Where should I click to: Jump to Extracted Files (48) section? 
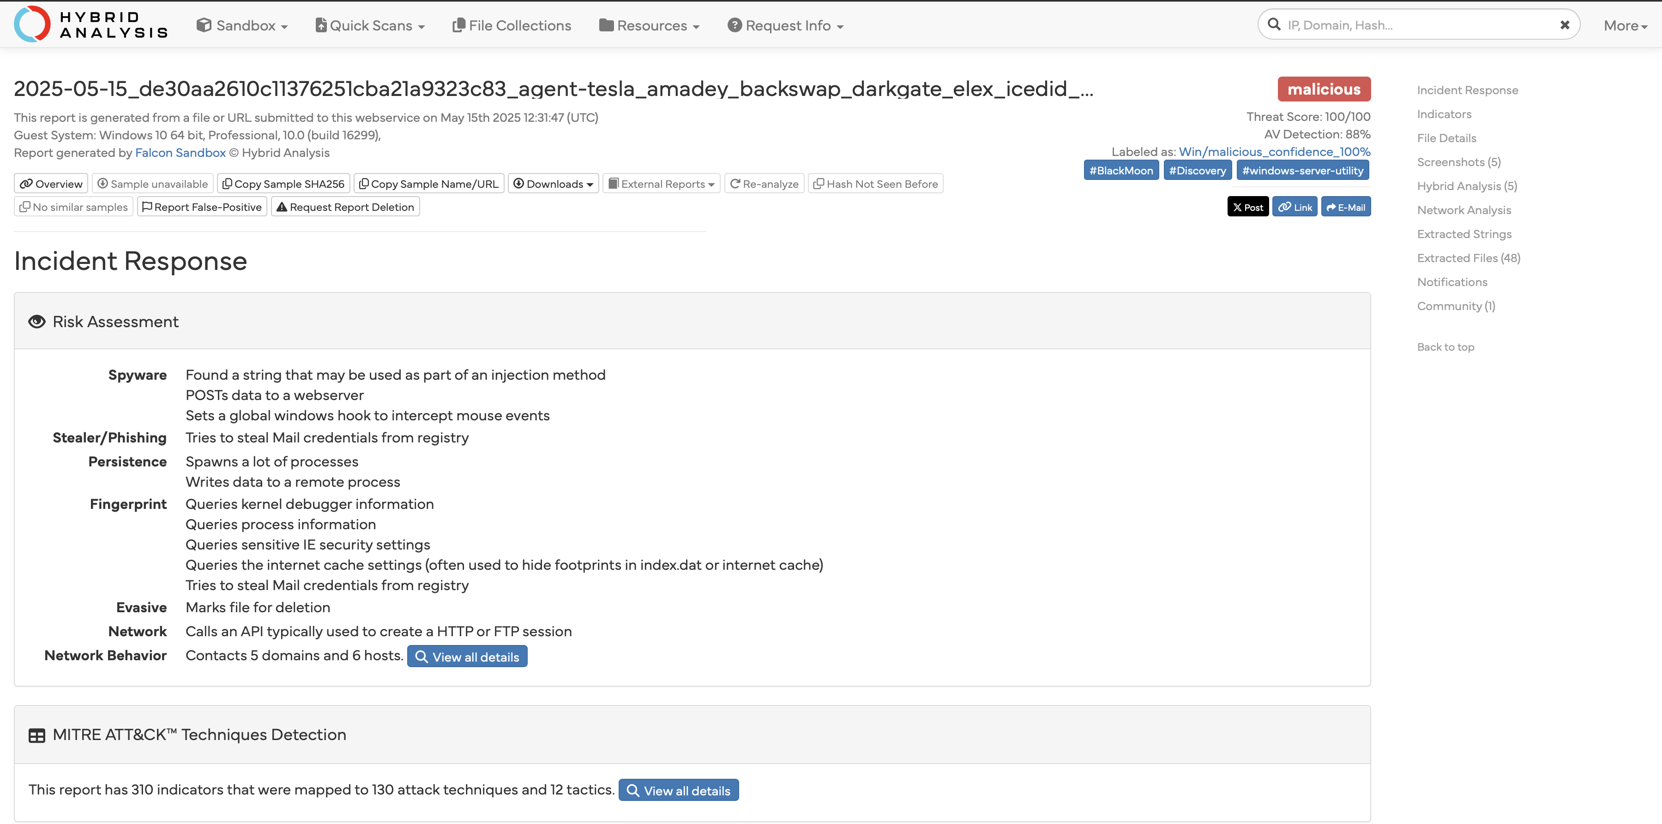(1469, 258)
